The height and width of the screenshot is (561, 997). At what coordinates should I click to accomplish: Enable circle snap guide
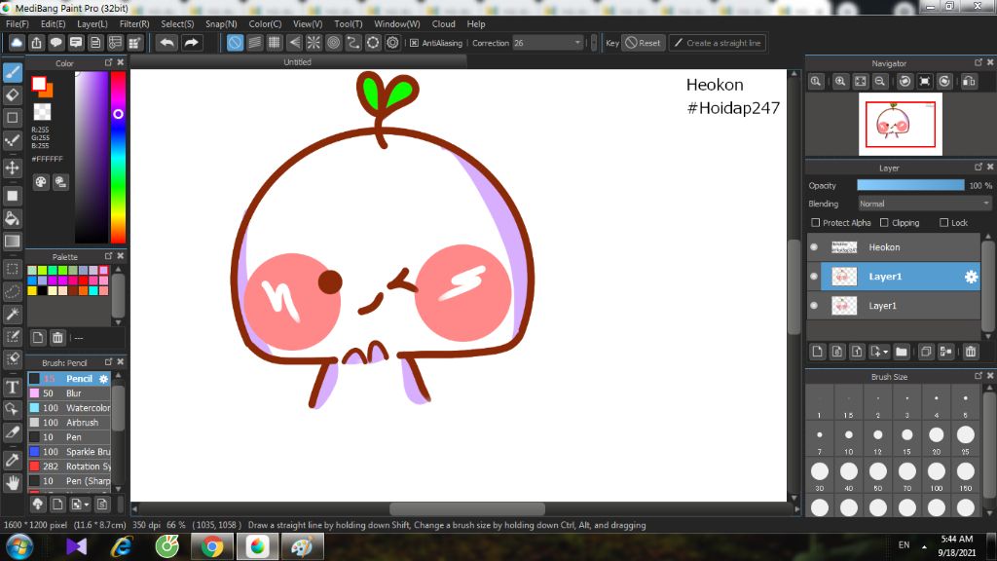[333, 43]
